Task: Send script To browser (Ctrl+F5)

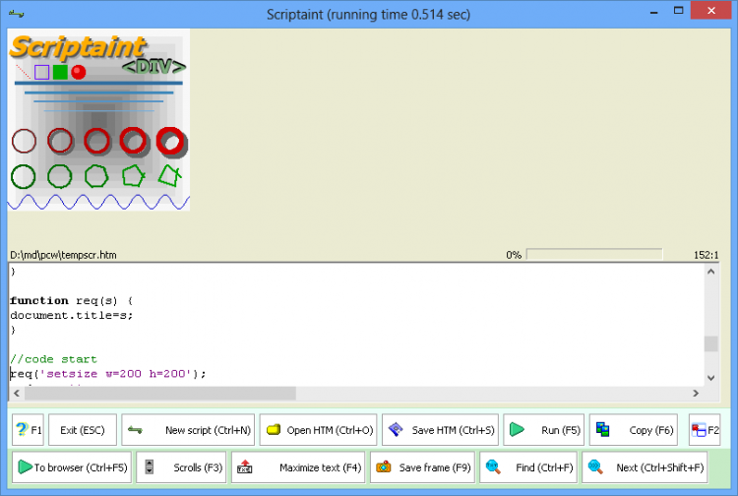Action: [x=72, y=467]
